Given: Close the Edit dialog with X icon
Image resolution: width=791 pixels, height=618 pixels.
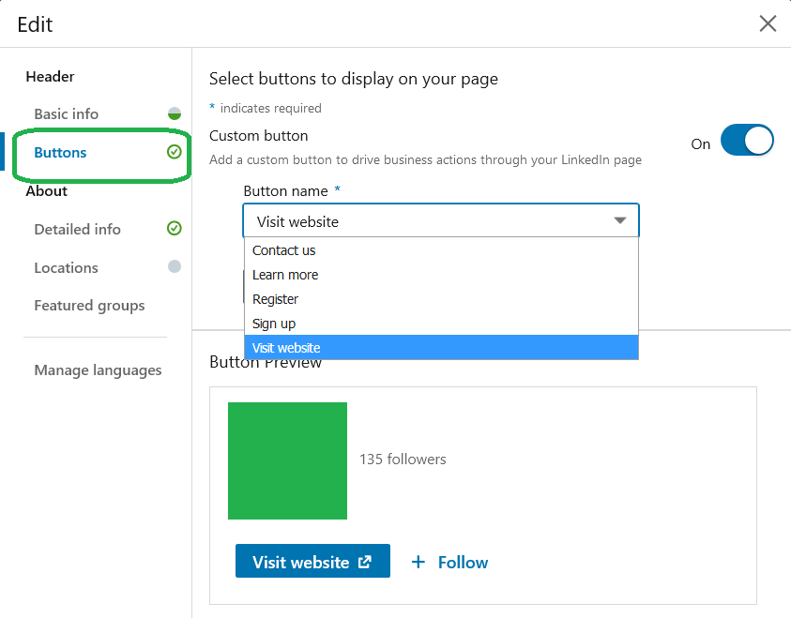Looking at the screenshot, I should tap(768, 23).
